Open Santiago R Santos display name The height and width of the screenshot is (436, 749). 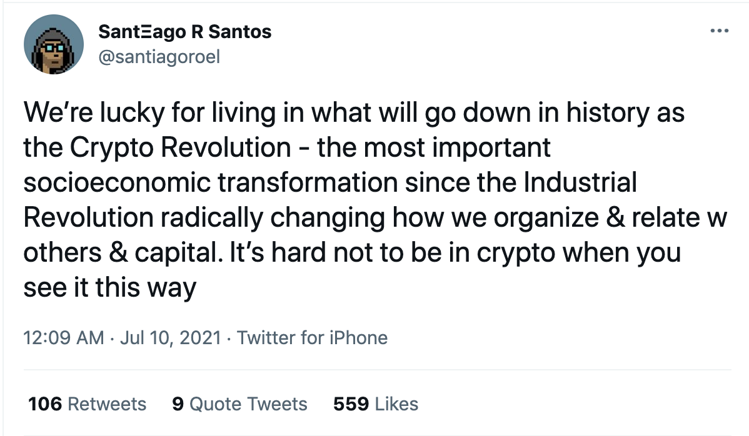[185, 32]
